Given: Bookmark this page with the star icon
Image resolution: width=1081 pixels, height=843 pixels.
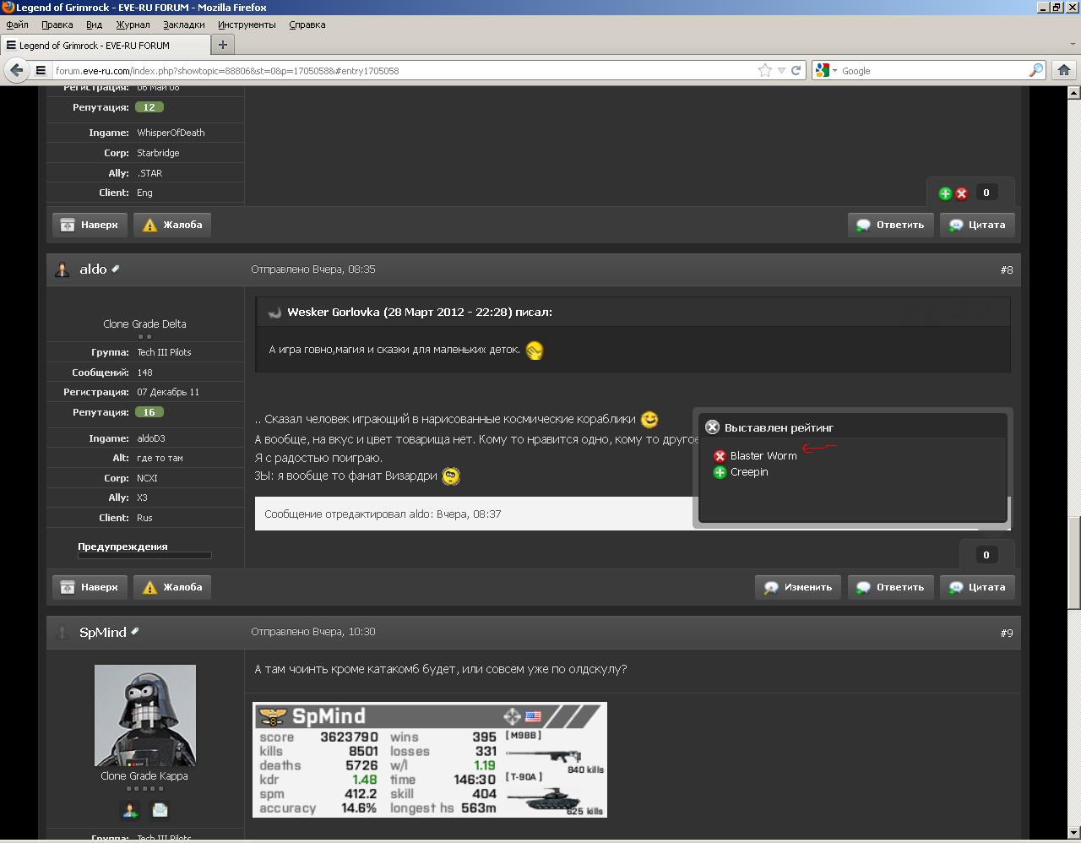Looking at the screenshot, I should 765,71.
